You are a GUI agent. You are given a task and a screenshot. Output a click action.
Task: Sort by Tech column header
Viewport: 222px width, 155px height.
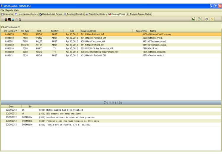[39, 31]
